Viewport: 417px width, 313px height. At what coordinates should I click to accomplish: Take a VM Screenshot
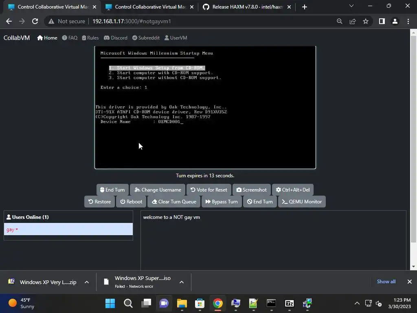251,190
